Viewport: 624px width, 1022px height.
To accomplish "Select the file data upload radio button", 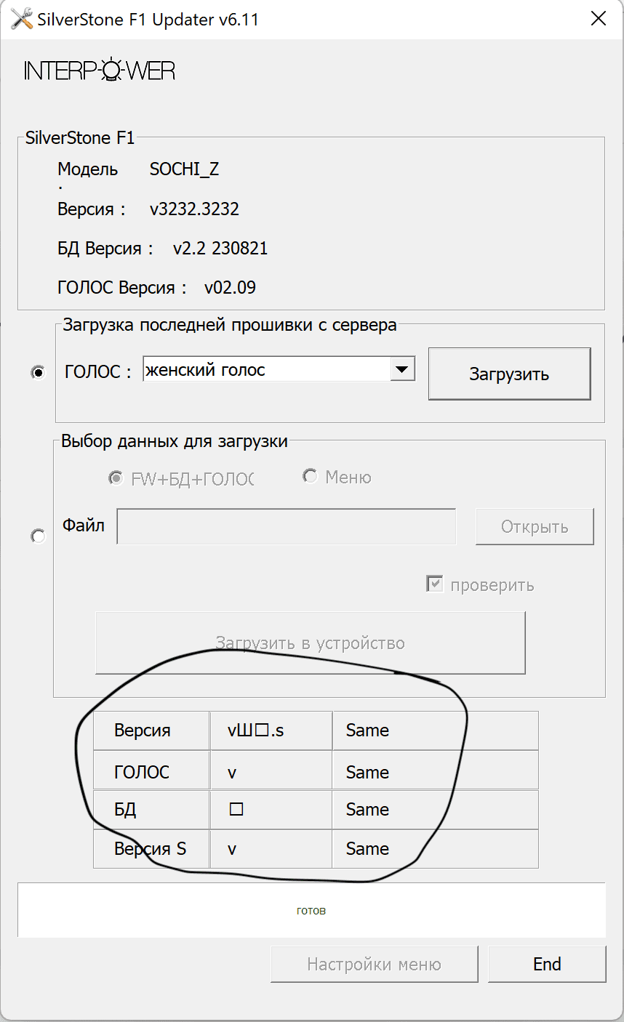I will click(x=39, y=536).
